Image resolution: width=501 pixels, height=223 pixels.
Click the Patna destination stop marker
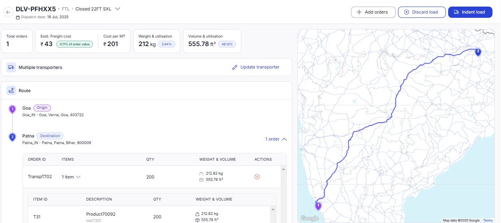click(x=12, y=137)
